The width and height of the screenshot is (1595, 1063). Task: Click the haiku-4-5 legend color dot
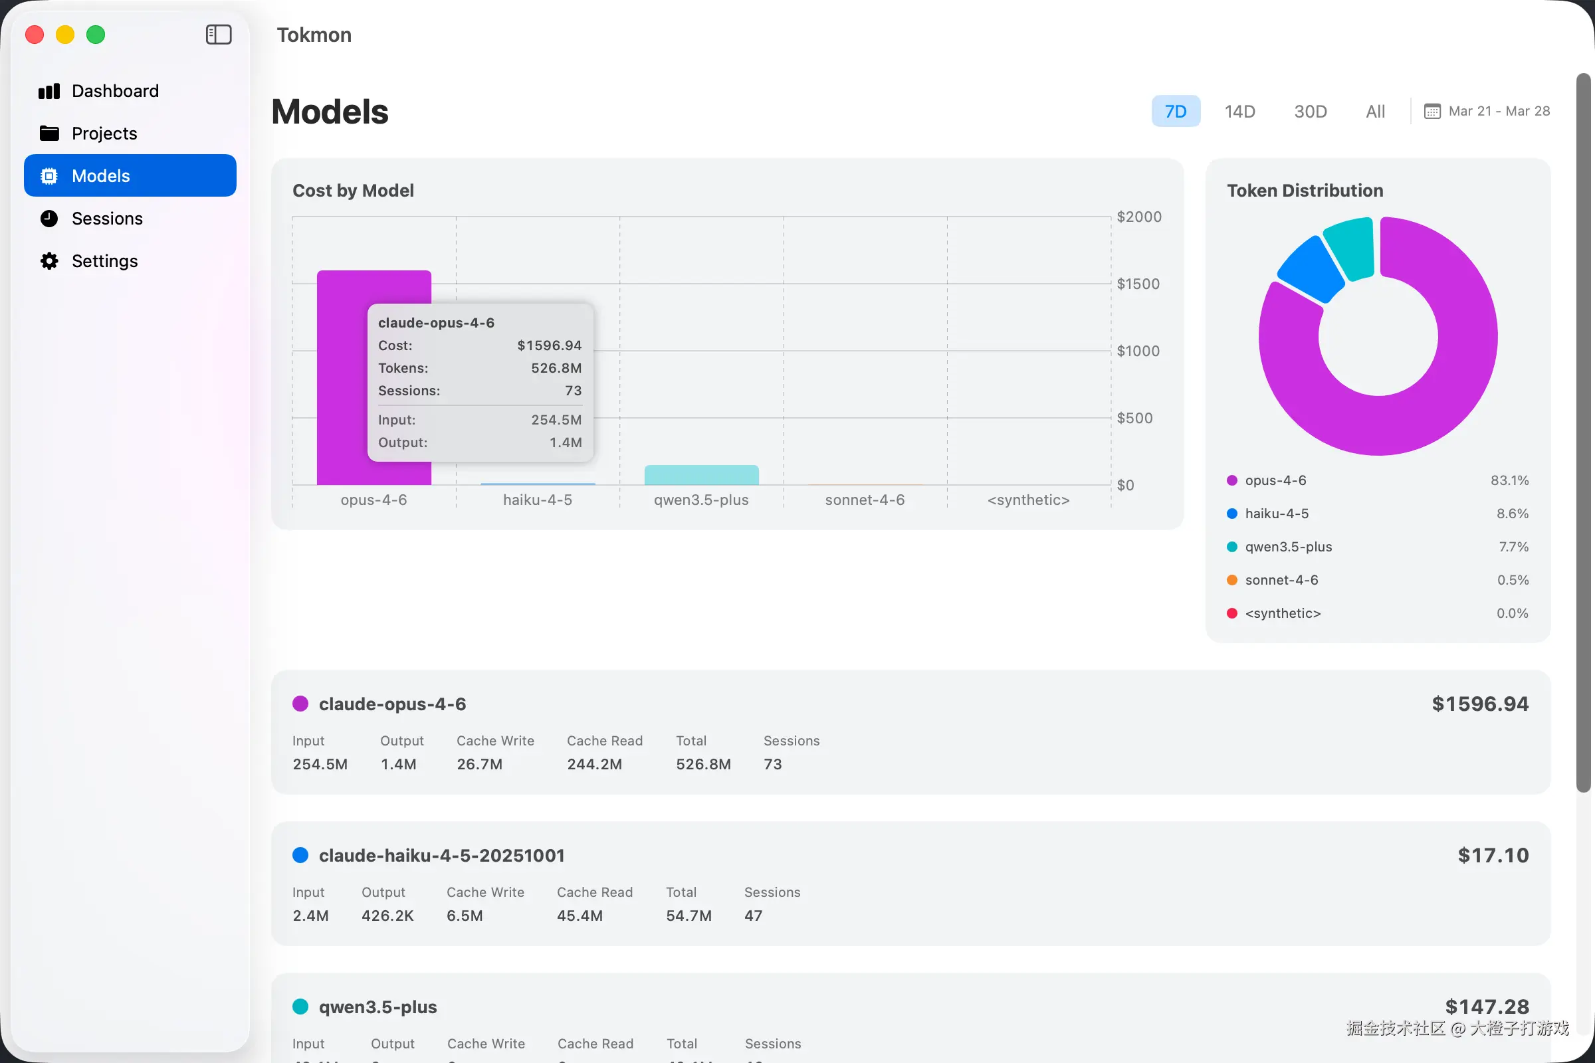1231,514
